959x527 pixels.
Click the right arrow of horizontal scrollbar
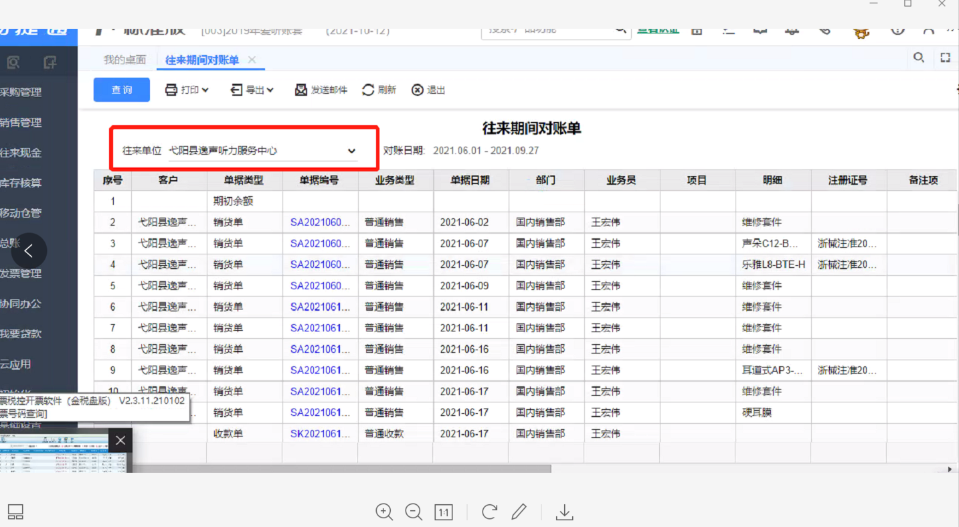coord(950,469)
